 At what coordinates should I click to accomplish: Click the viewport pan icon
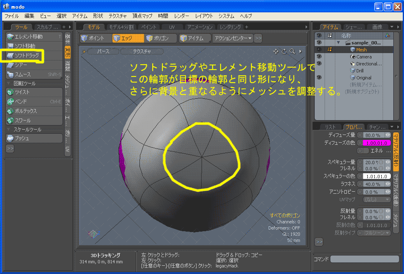coord(276,51)
